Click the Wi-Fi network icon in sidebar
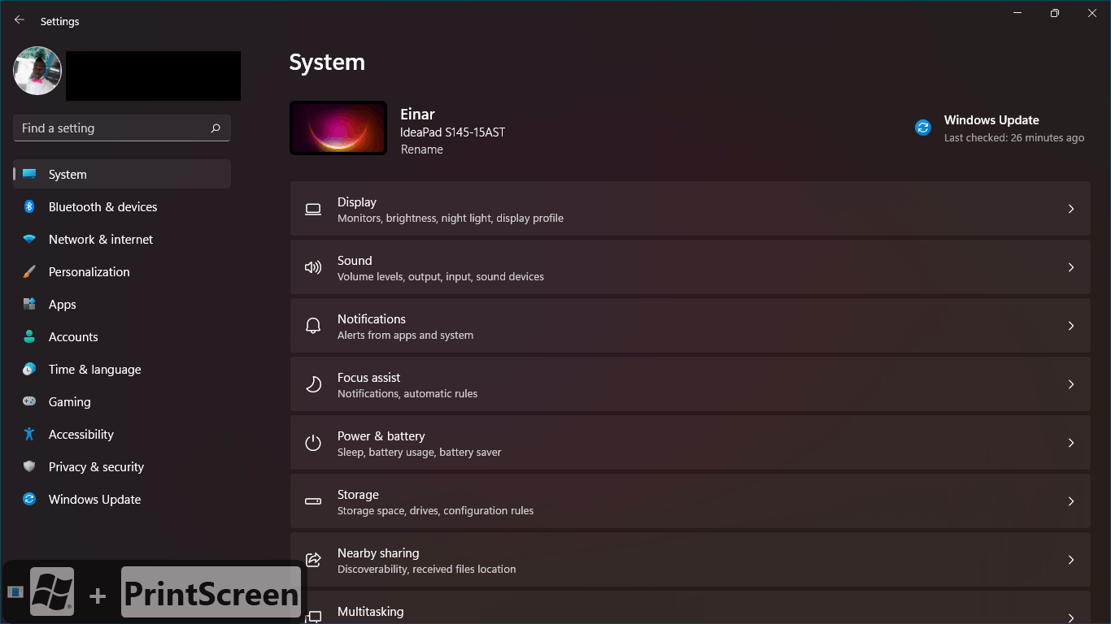 click(29, 239)
